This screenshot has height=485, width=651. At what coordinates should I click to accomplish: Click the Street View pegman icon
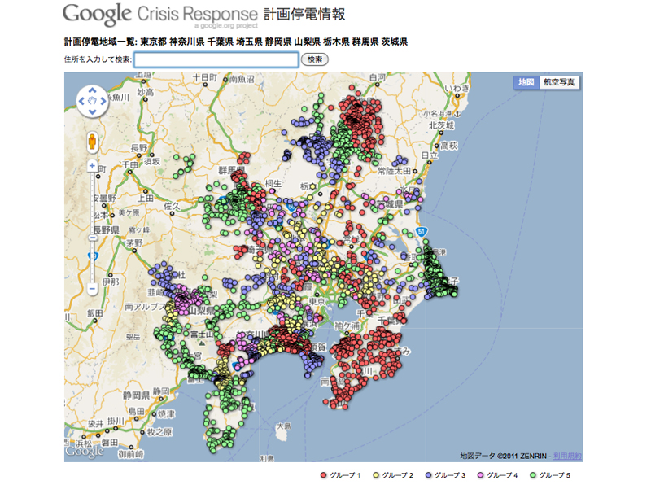click(x=93, y=141)
